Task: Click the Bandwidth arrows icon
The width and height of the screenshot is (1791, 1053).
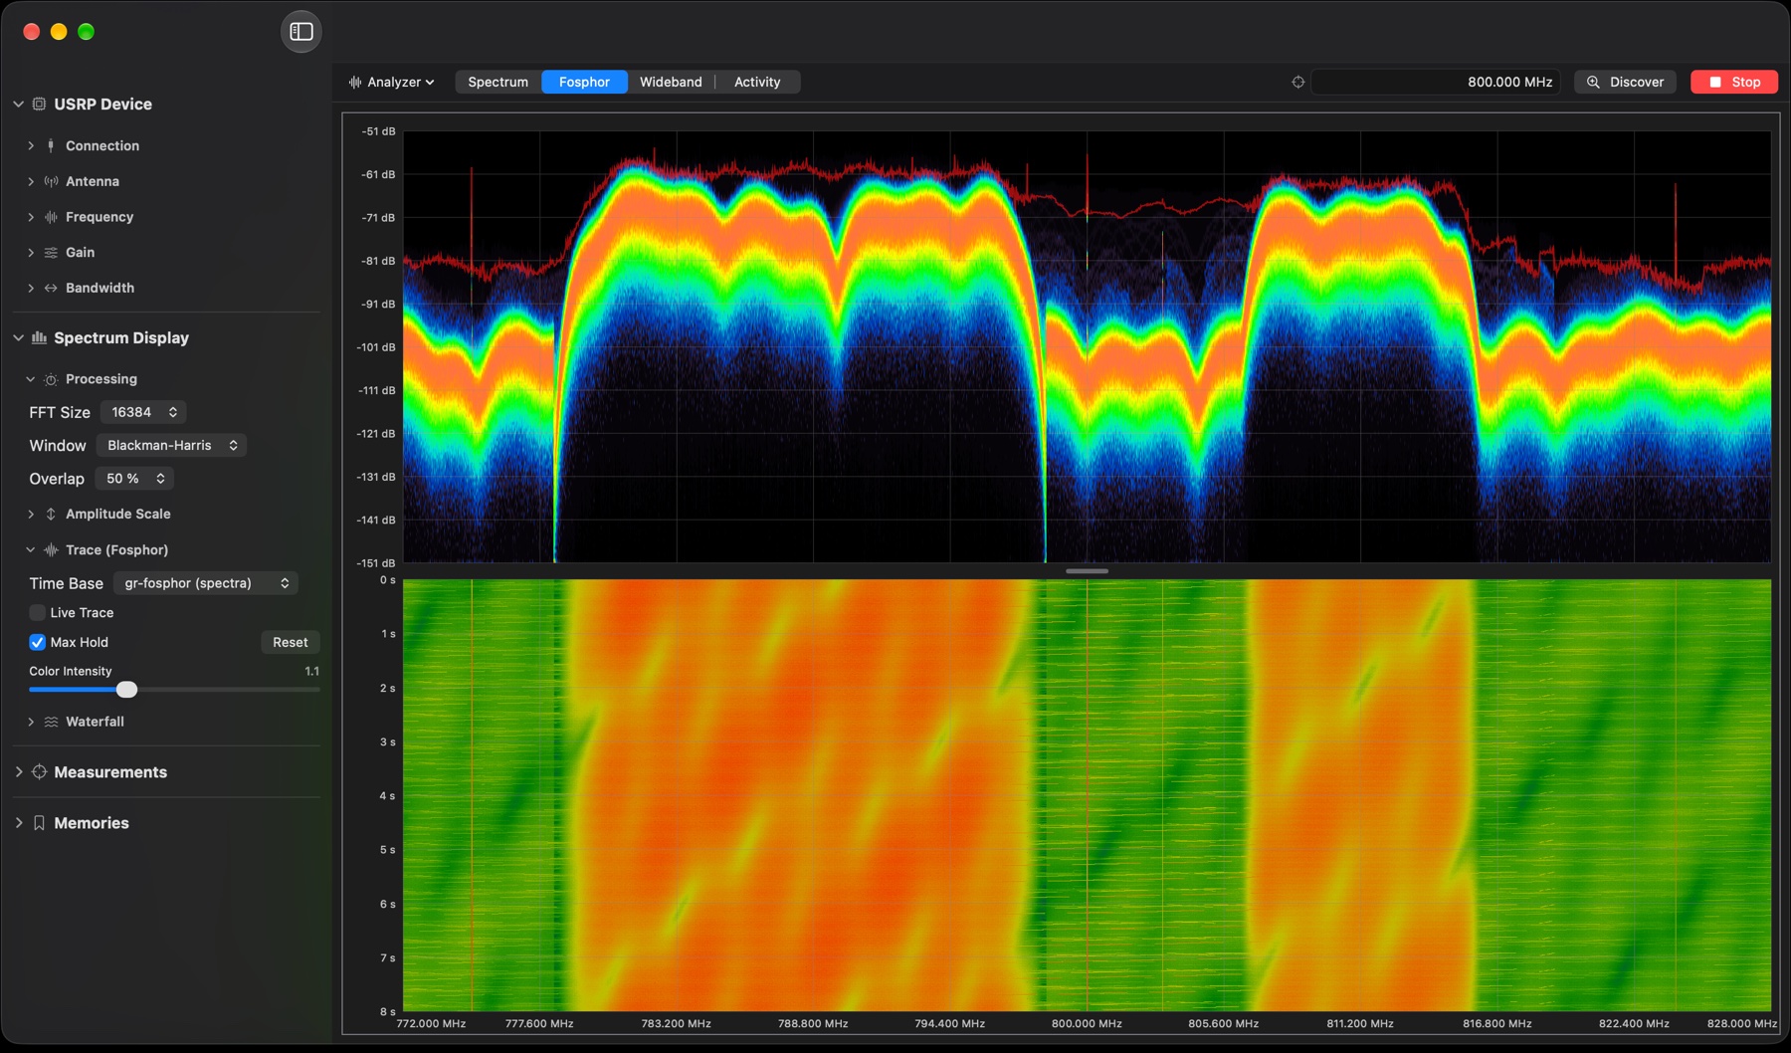Action: [x=51, y=288]
